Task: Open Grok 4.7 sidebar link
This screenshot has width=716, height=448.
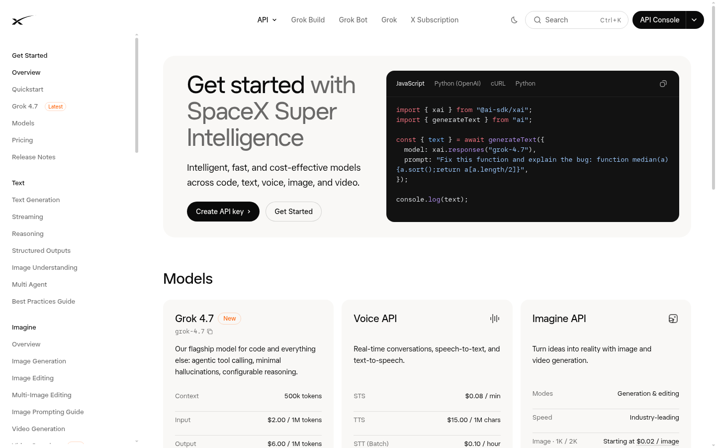Action: 25,107
